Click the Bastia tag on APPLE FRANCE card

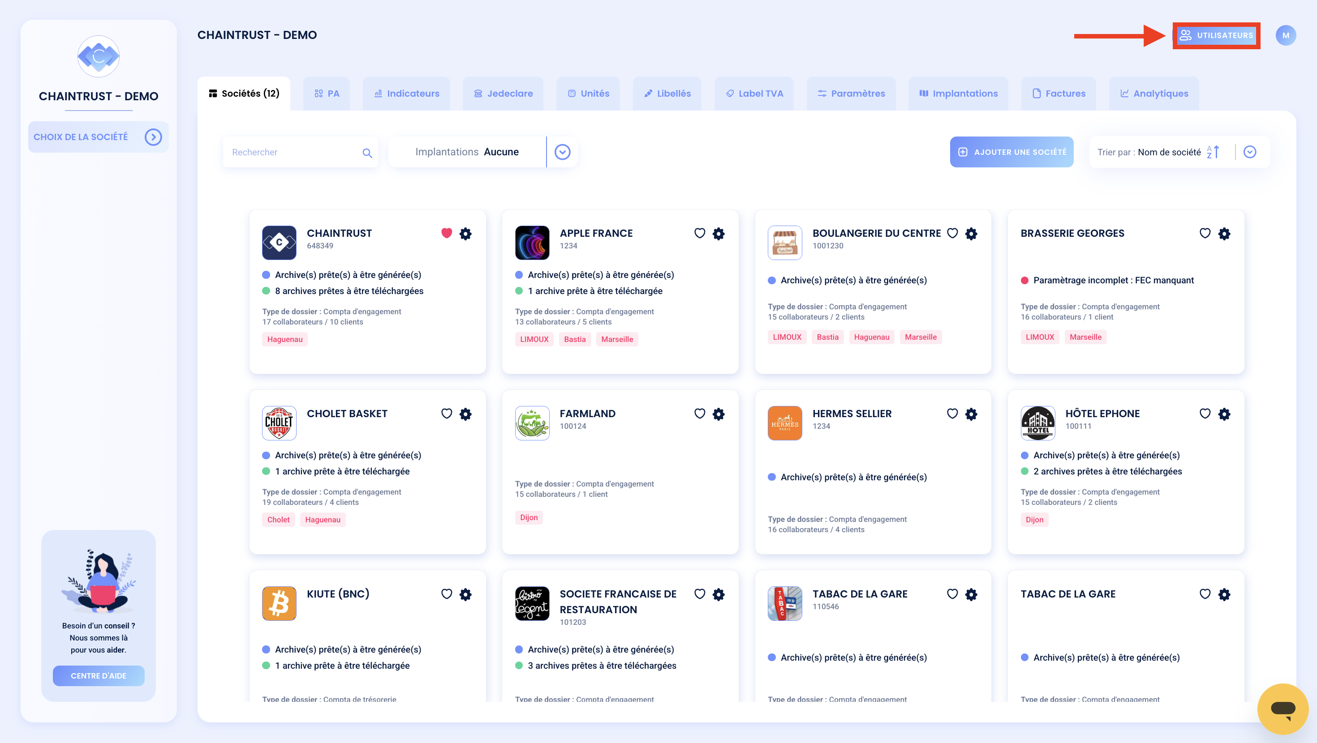(575, 339)
